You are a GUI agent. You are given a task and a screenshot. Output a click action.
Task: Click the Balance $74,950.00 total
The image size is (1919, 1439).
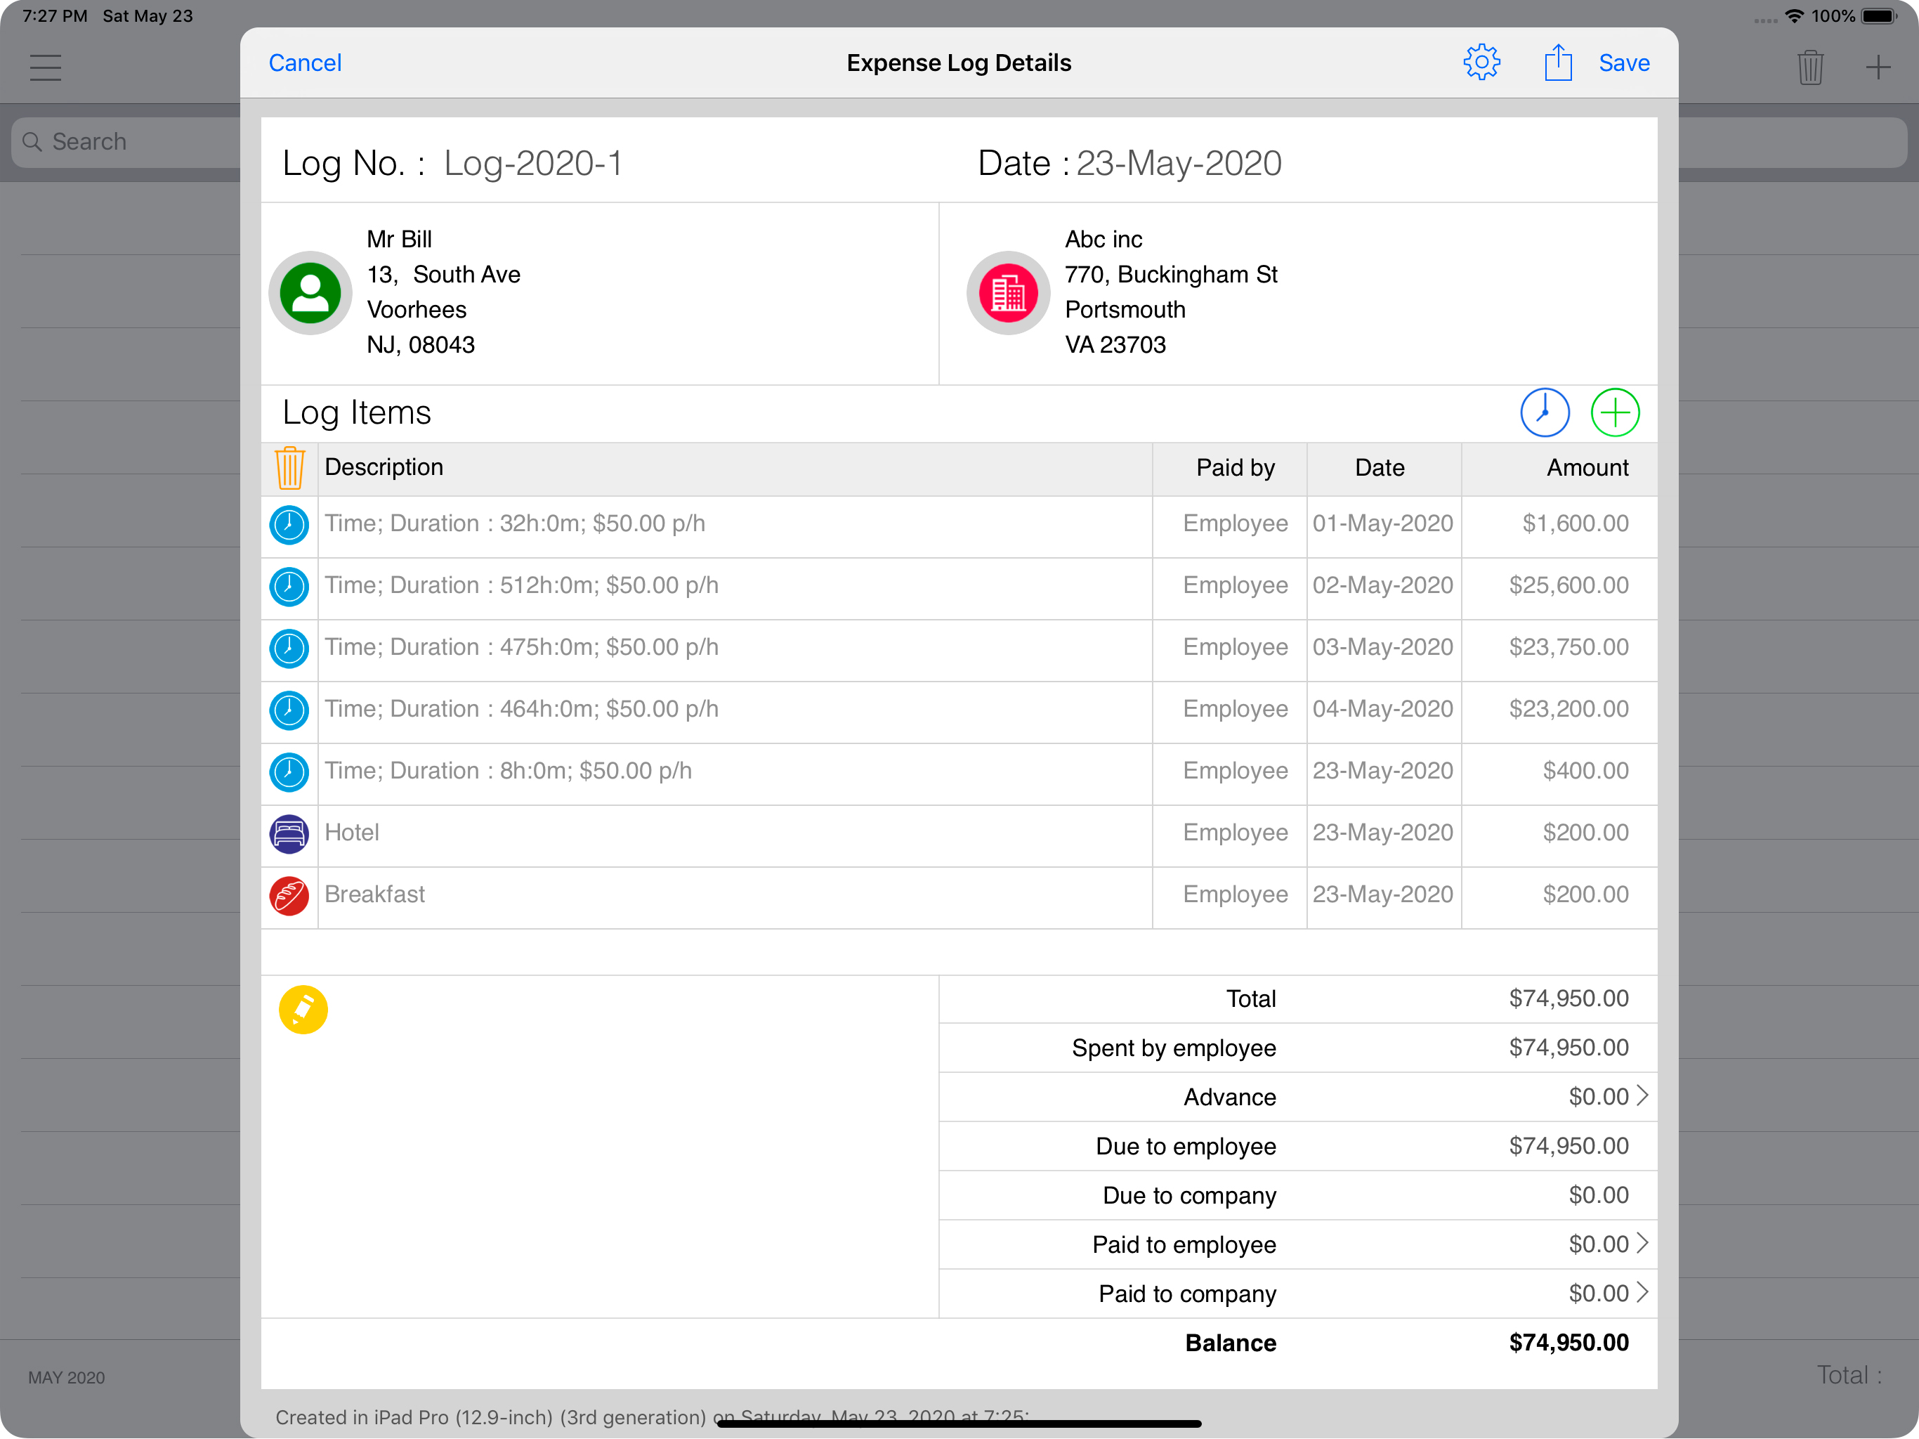pyautogui.click(x=1568, y=1342)
